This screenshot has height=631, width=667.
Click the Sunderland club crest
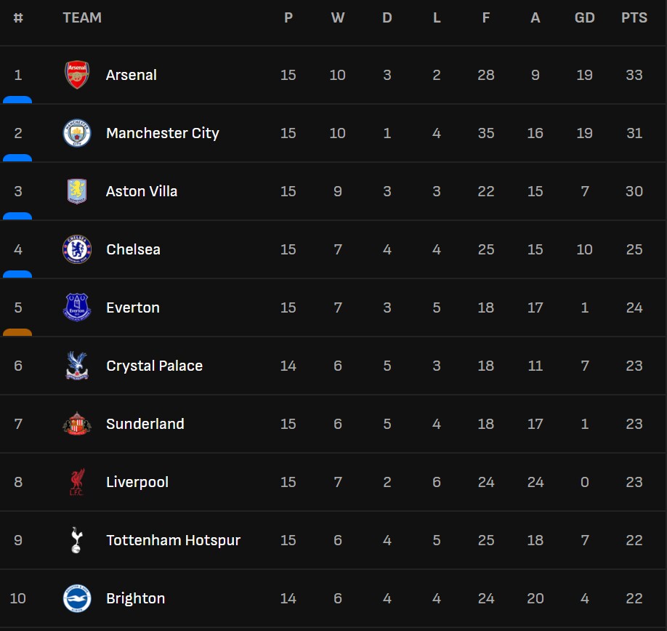tap(77, 424)
